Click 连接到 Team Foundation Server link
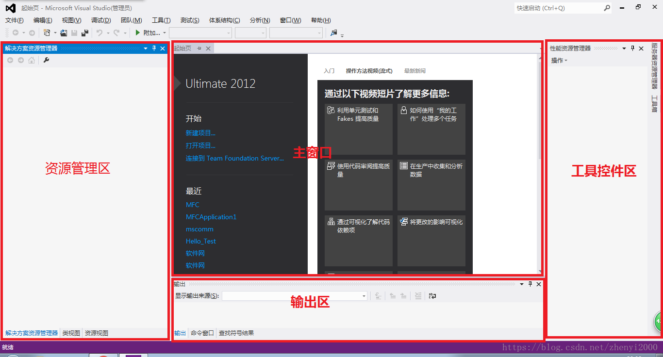The image size is (663, 357). coord(235,158)
